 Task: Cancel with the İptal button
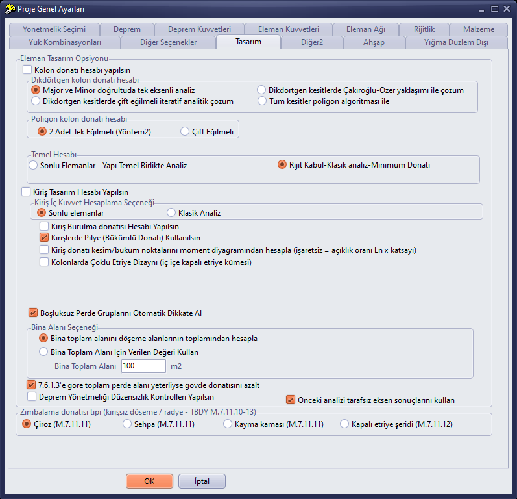pyautogui.click(x=202, y=481)
